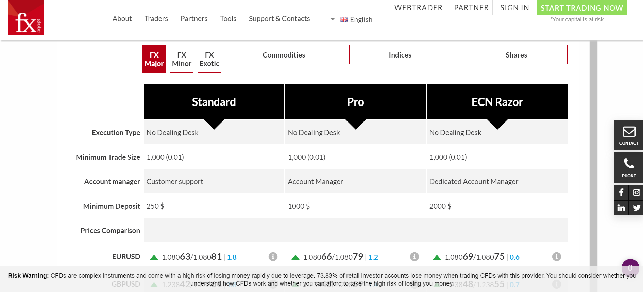
Task: Visit the Facebook page icon
Action: (x=621, y=193)
